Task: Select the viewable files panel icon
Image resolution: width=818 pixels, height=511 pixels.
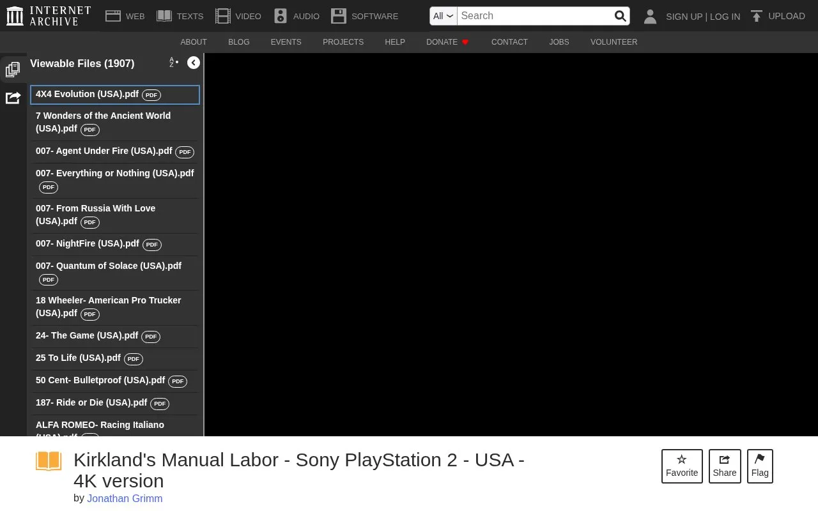Action: pos(13,69)
